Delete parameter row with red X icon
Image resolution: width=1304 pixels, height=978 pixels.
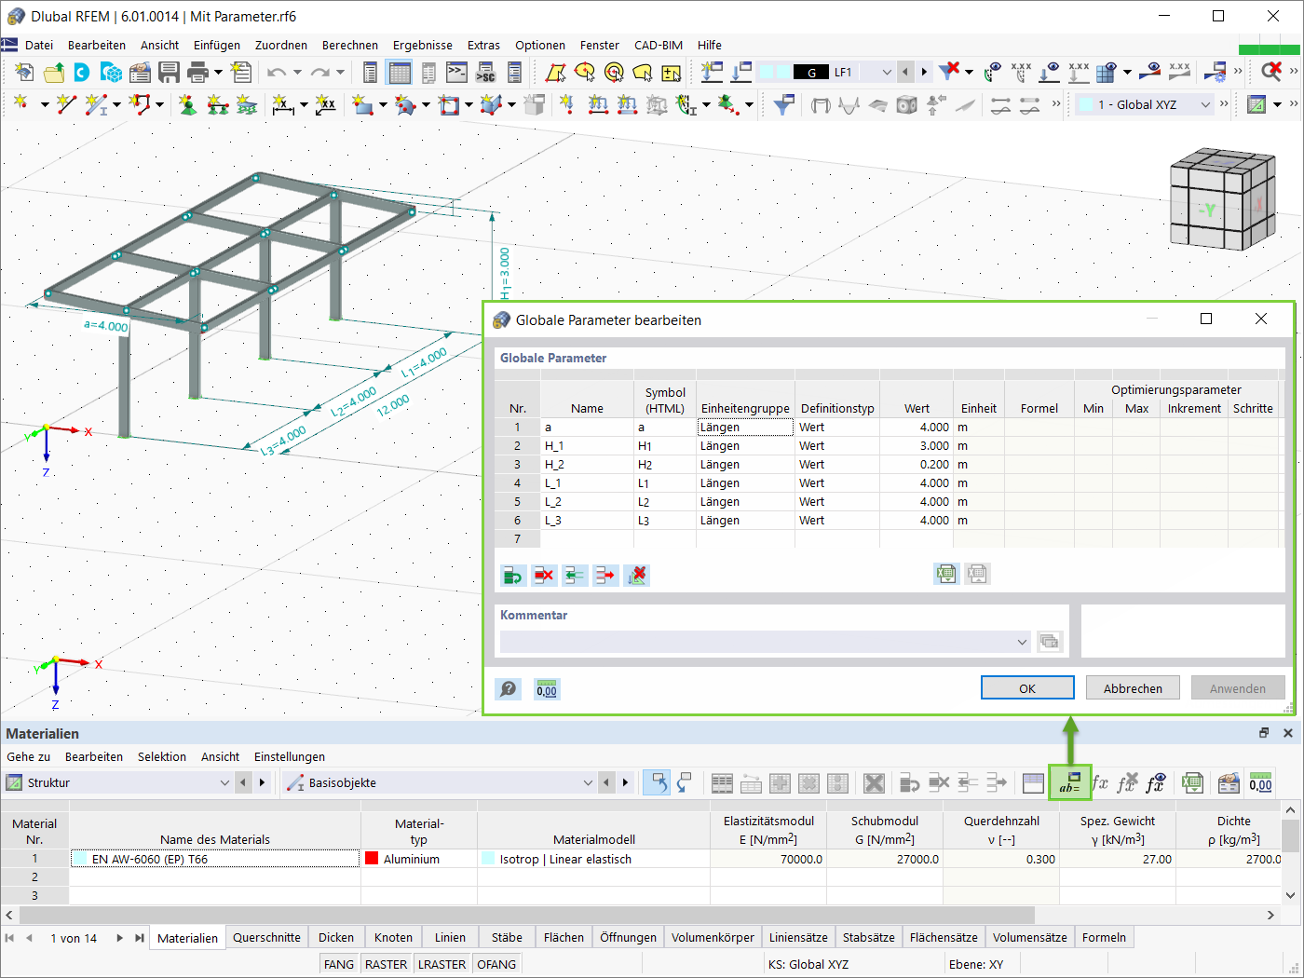tap(544, 576)
